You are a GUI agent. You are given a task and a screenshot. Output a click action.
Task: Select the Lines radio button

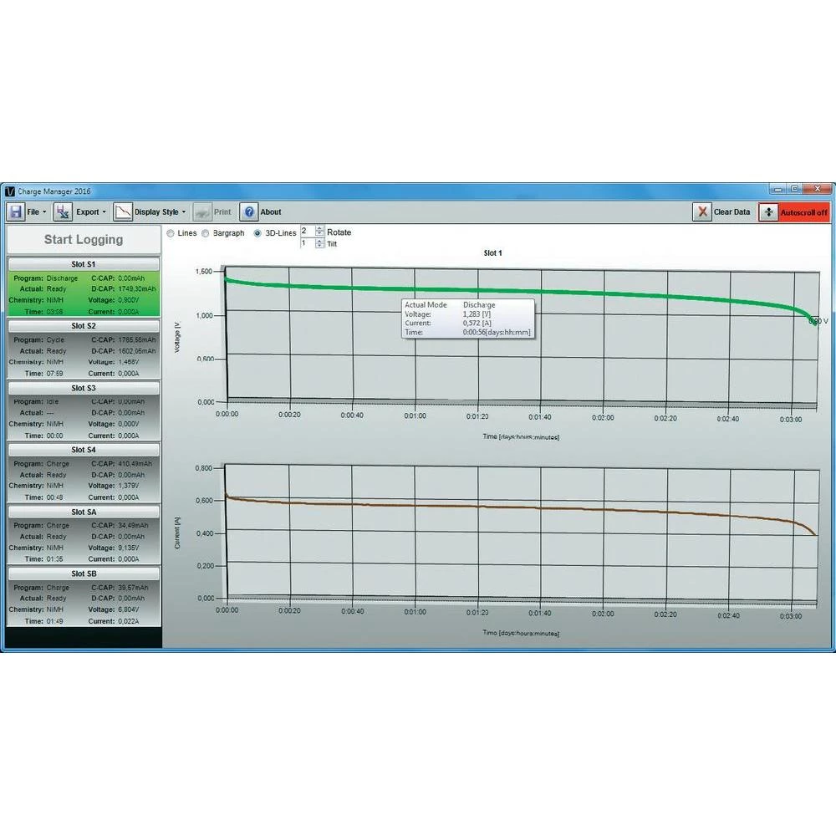tap(171, 233)
